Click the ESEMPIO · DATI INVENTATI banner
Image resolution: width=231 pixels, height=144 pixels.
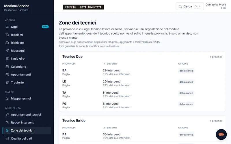pyautogui.click(x=83, y=7)
